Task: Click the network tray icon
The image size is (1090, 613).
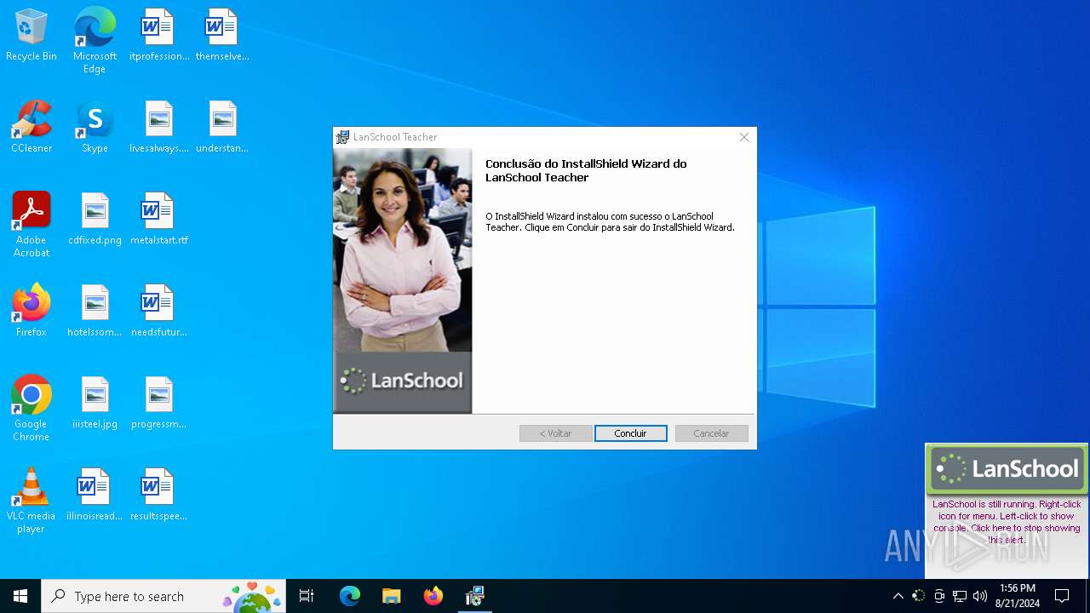Action: [960, 596]
